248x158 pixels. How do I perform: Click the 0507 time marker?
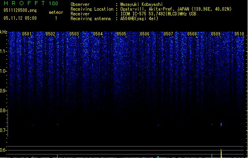click(x=168, y=34)
